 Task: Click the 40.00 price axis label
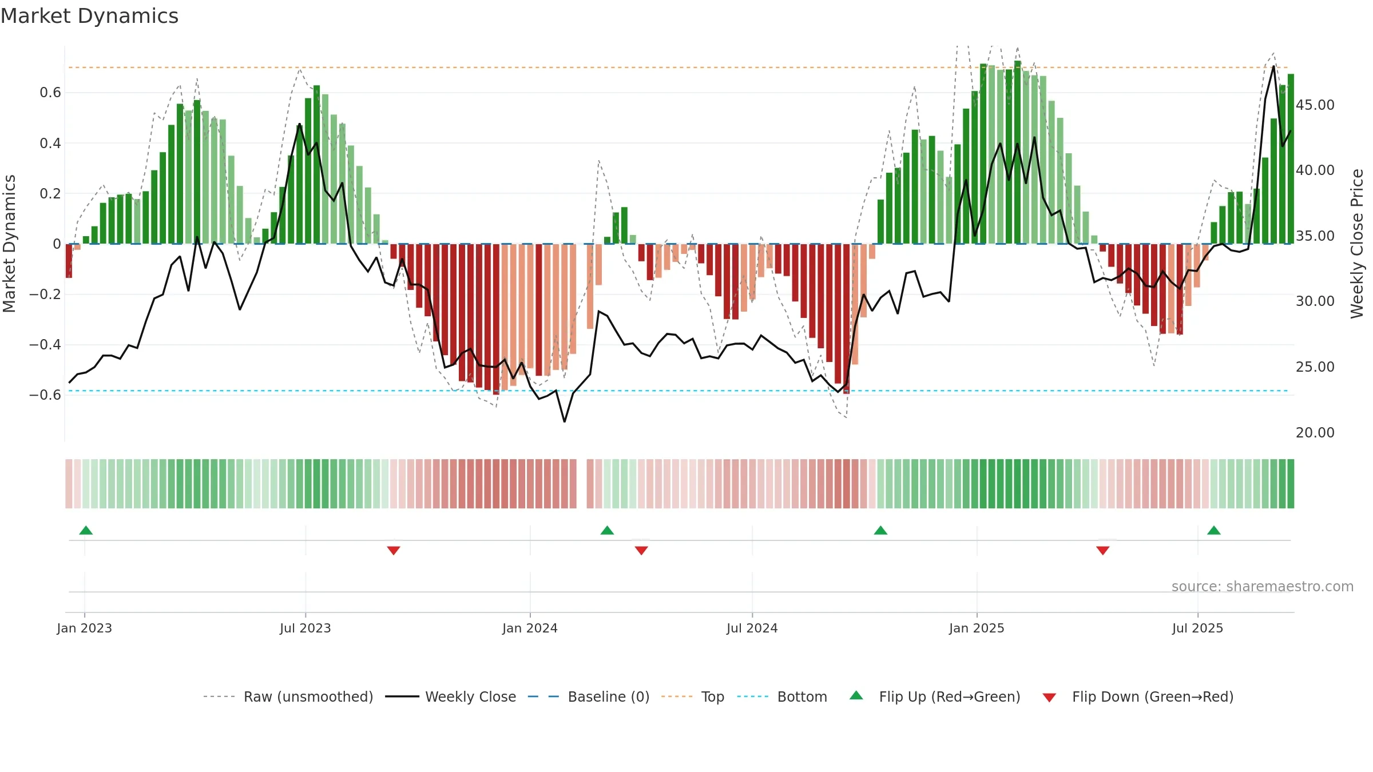tap(1315, 170)
